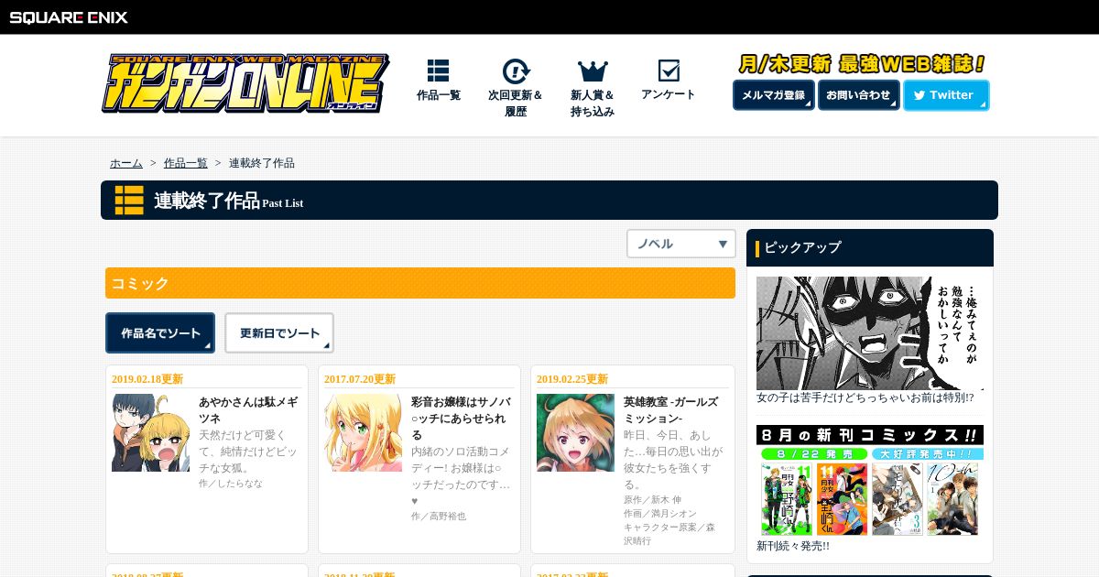Sort works by 更新日でソート
1099x577 pixels.
279,333
